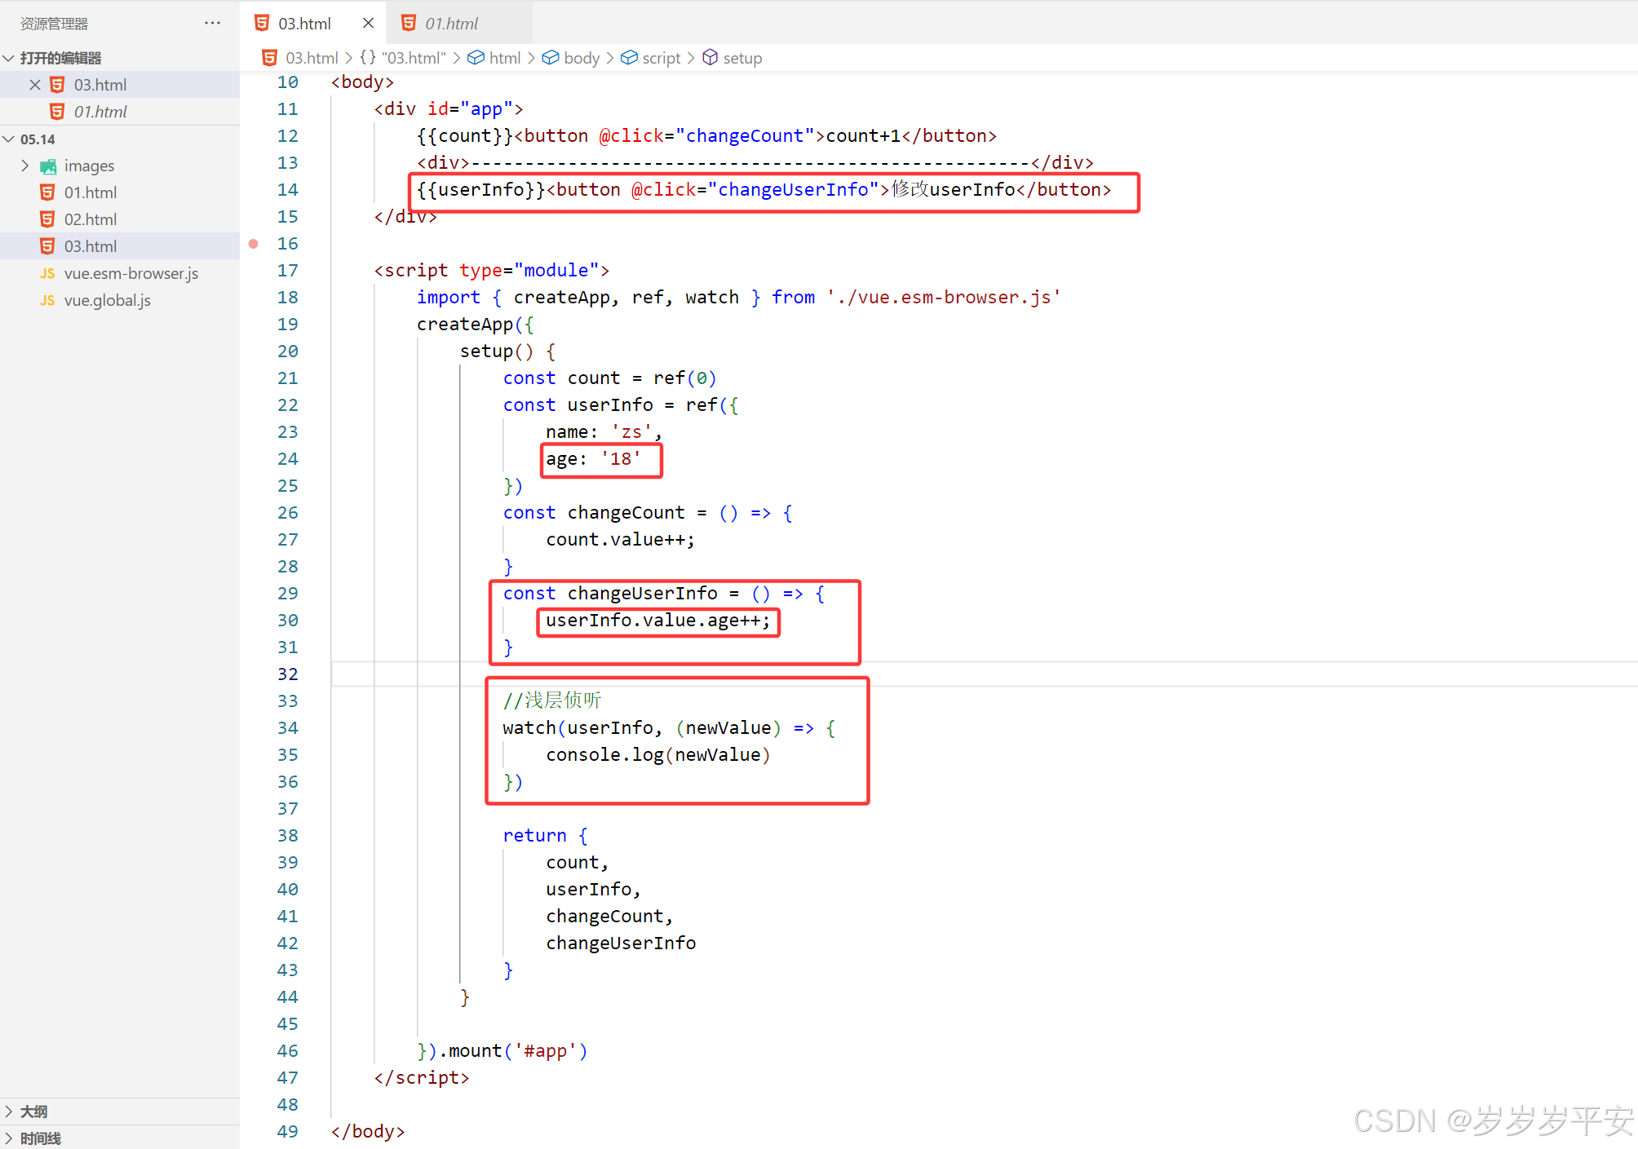1638x1149 pixels.
Task: Open 02.html in the file tree
Action: [90, 219]
